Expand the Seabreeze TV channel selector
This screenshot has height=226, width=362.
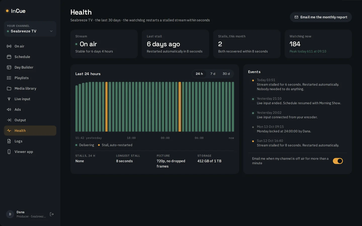coord(30,29)
